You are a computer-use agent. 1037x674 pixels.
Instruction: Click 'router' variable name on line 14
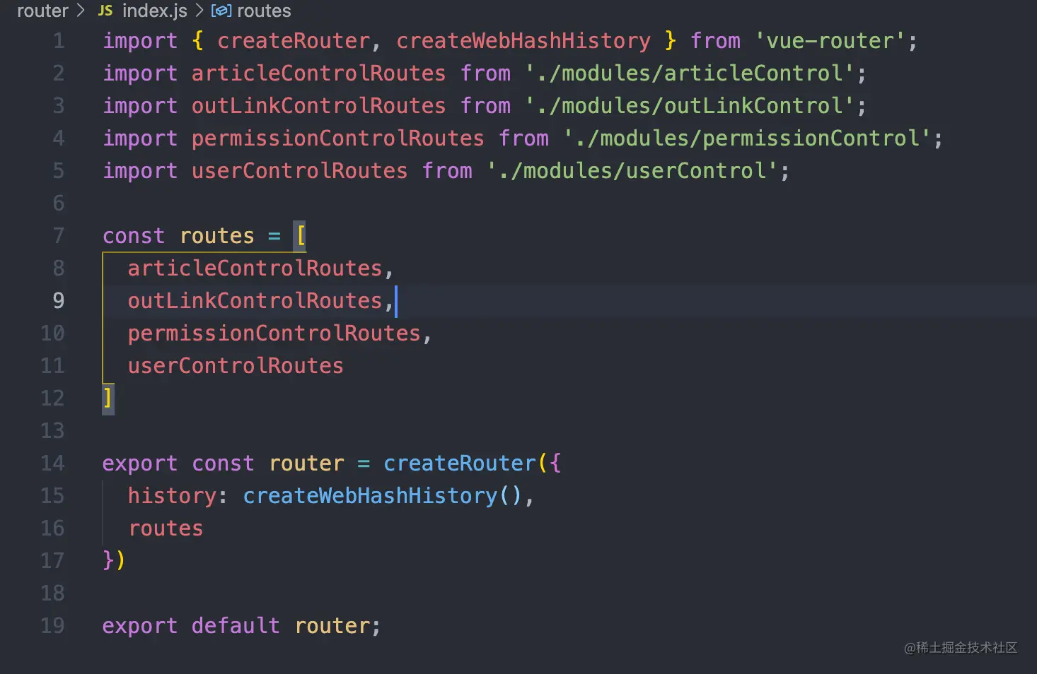click(306, 463)
